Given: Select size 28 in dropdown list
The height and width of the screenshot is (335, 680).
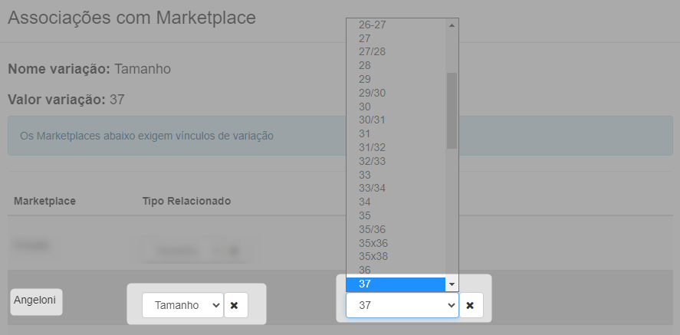Looking at the screenshot, I should click(395, 65).
